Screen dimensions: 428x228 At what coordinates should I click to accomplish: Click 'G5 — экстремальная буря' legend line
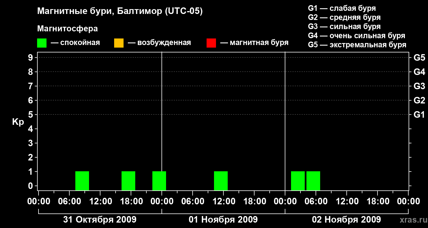pyautogui.click(x=357, y=45)
